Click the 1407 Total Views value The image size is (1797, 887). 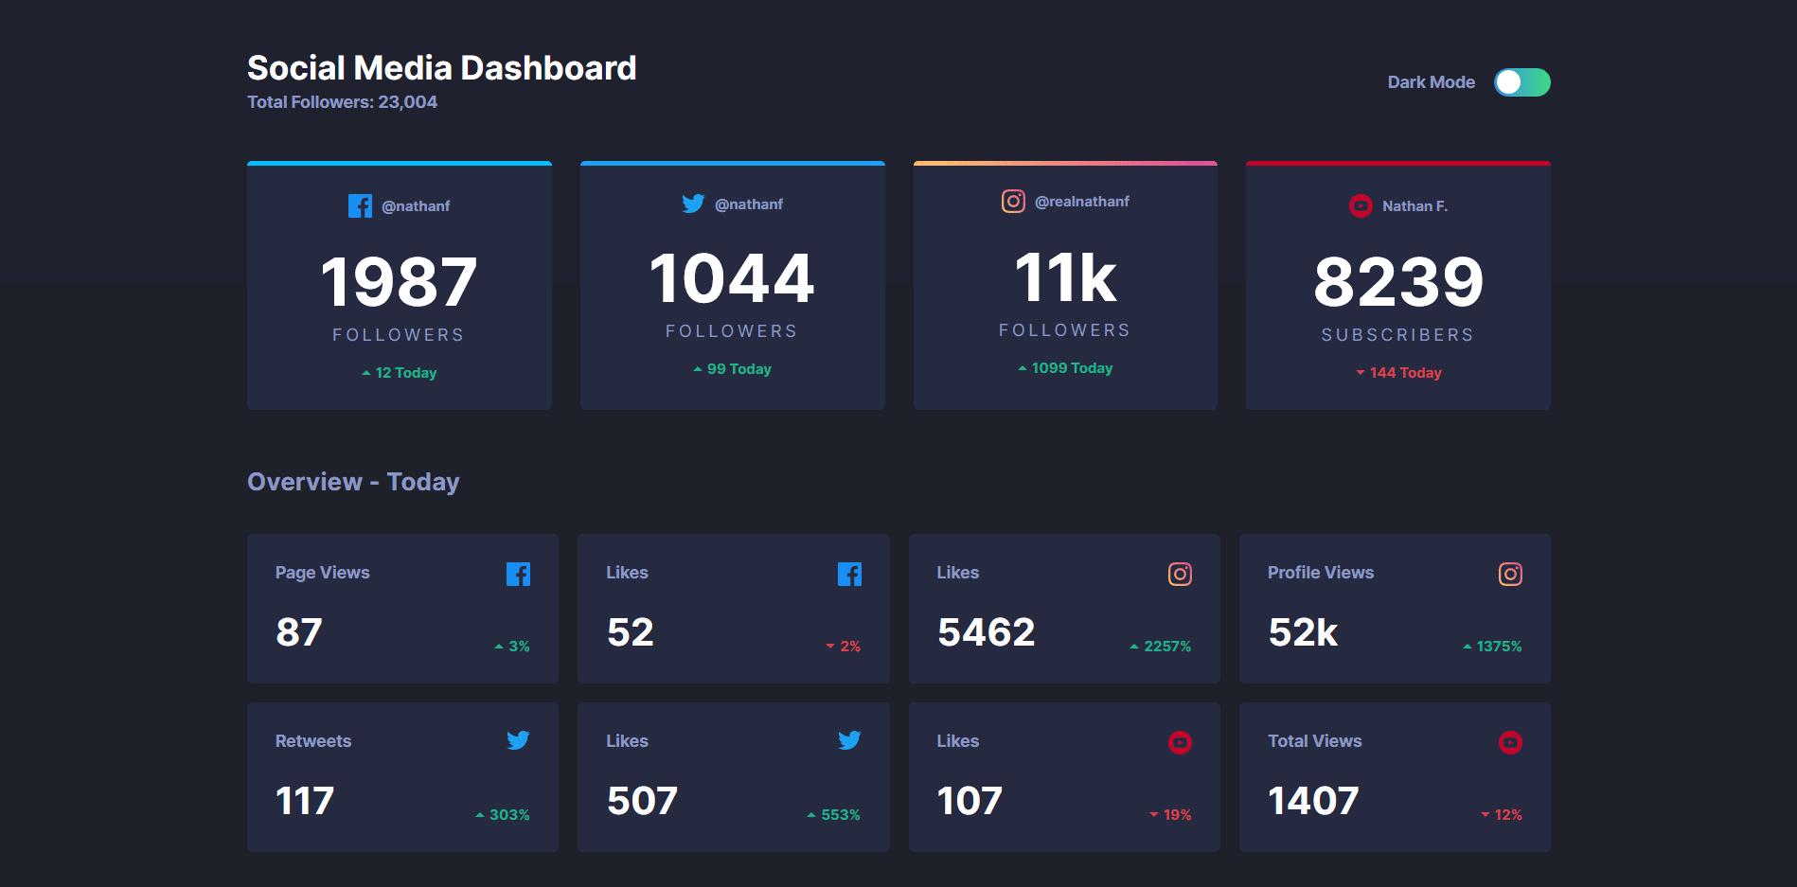1312,800
